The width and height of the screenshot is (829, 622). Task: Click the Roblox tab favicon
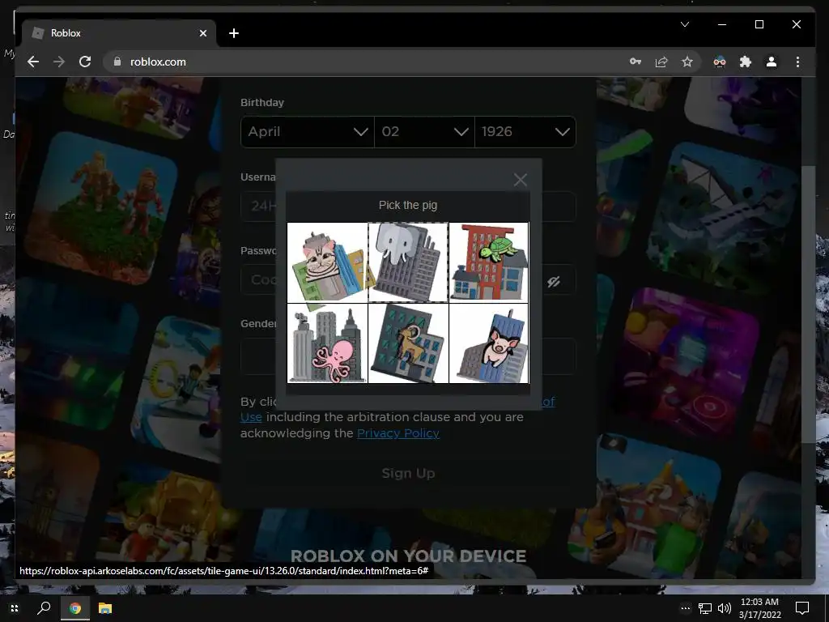point(37,33)
